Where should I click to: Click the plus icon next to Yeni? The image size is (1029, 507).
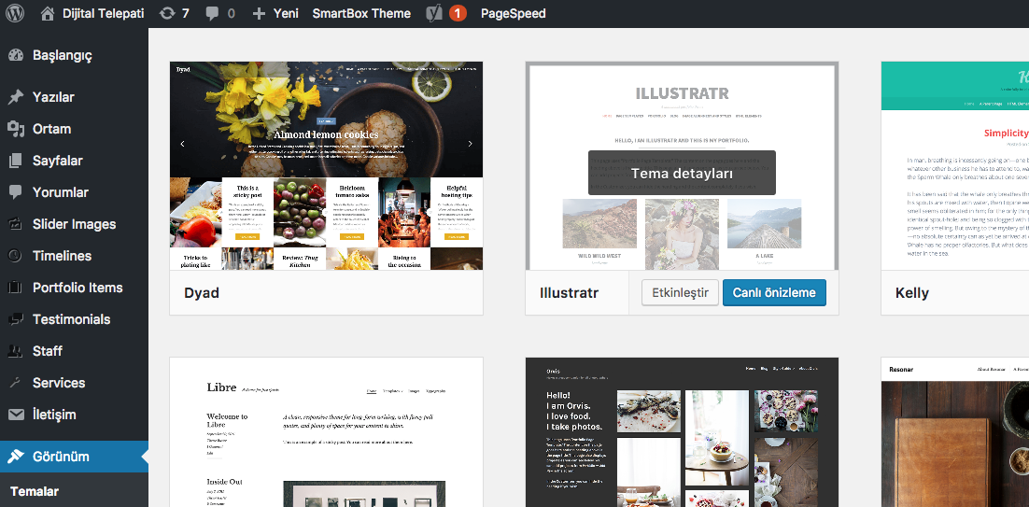[x=259, y=14]
